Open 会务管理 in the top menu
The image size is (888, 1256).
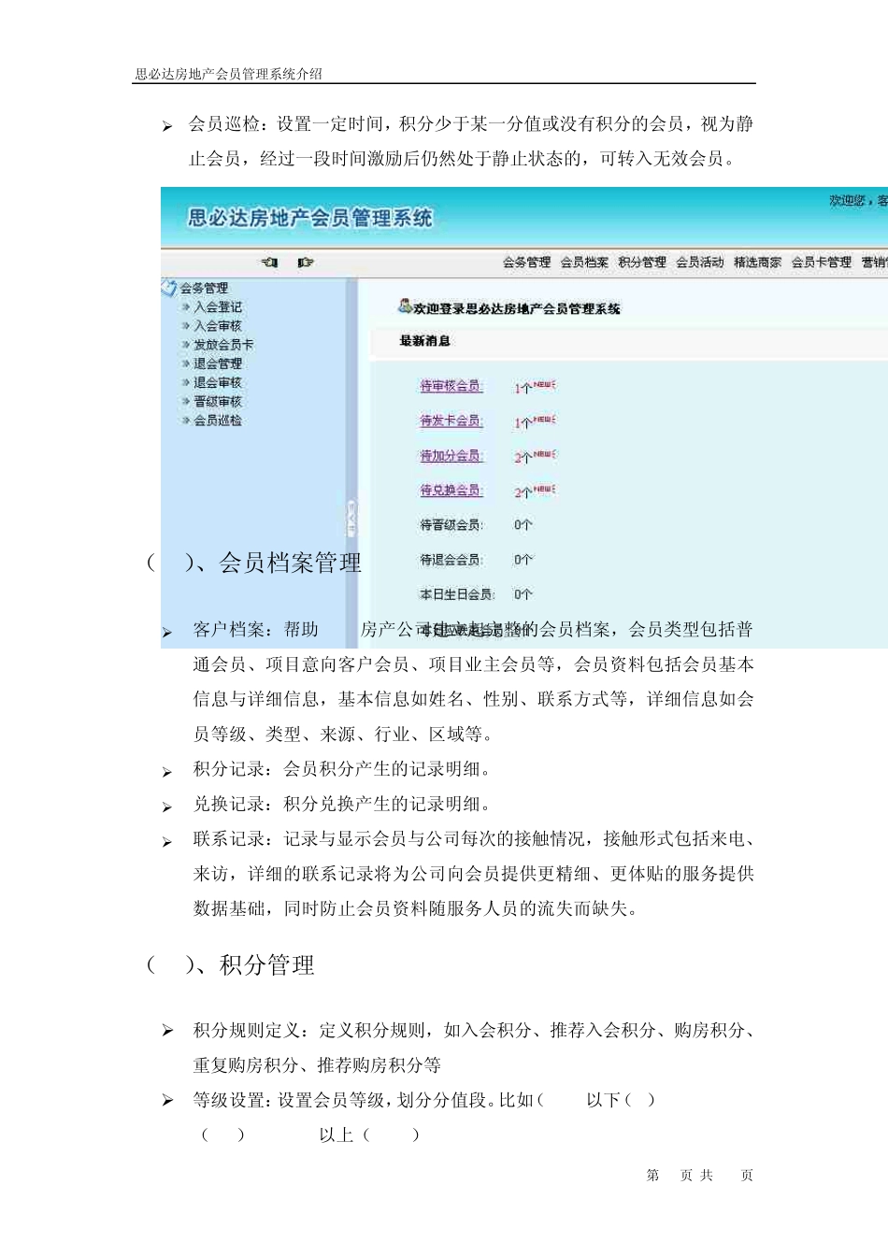point(526,263)
